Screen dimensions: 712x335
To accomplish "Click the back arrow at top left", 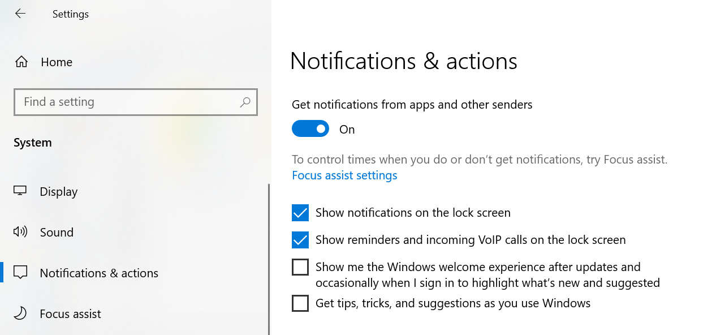I will click(20, 13).
